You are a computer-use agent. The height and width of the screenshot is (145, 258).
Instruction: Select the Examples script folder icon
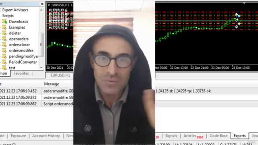pyautogui.click(x=4, y=27)
